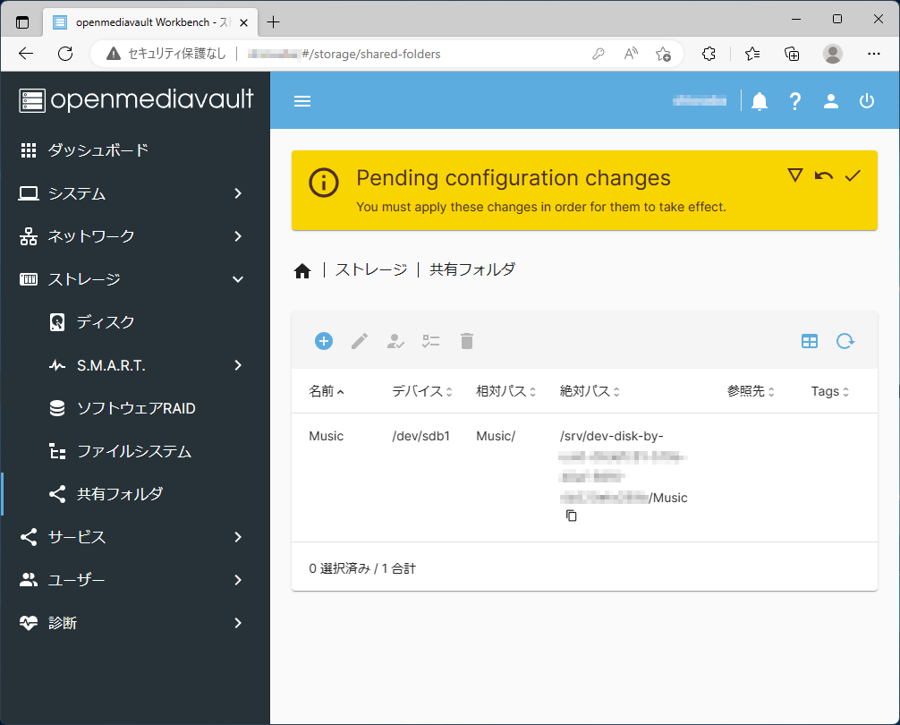The height and width of the screenshot is (725, 900).
Task: Go to ダッシュボード page
Action: coord(98,150)
